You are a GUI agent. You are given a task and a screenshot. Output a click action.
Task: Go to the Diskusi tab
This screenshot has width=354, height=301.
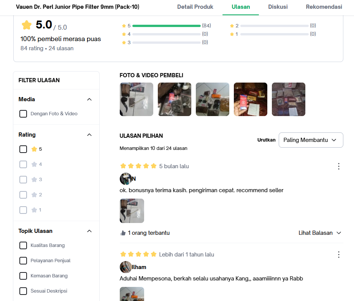click(278, 7)
